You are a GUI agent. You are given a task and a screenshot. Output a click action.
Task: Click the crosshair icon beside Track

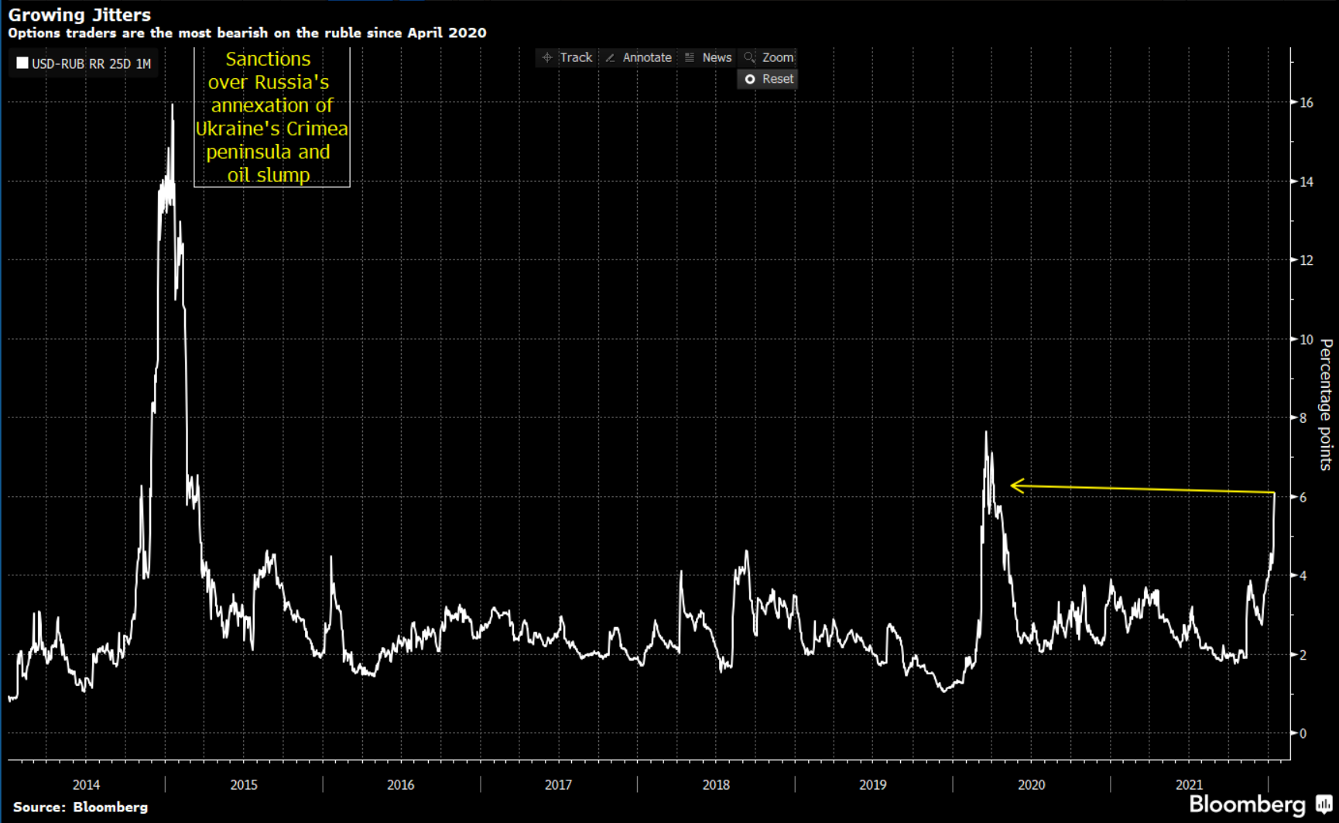(547, 58)
